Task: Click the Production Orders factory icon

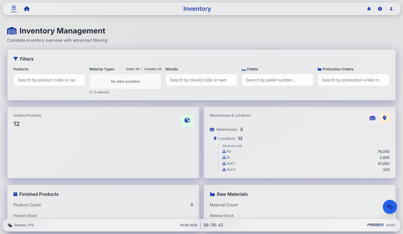Action: (320, 69)
